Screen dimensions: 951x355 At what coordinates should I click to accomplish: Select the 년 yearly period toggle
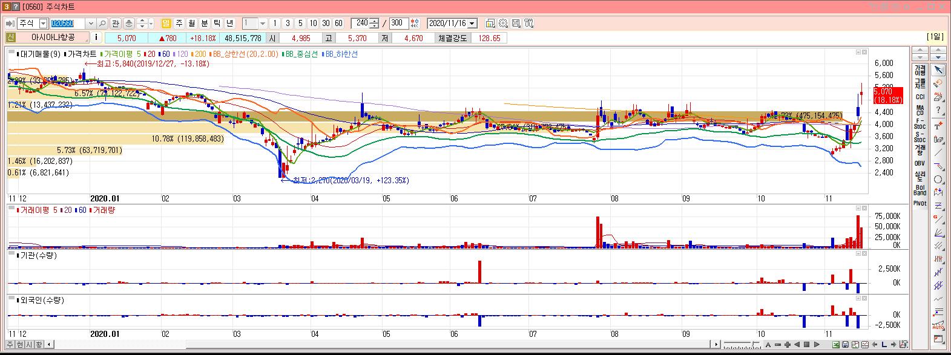pyautogui.click(x=229, y=24)
